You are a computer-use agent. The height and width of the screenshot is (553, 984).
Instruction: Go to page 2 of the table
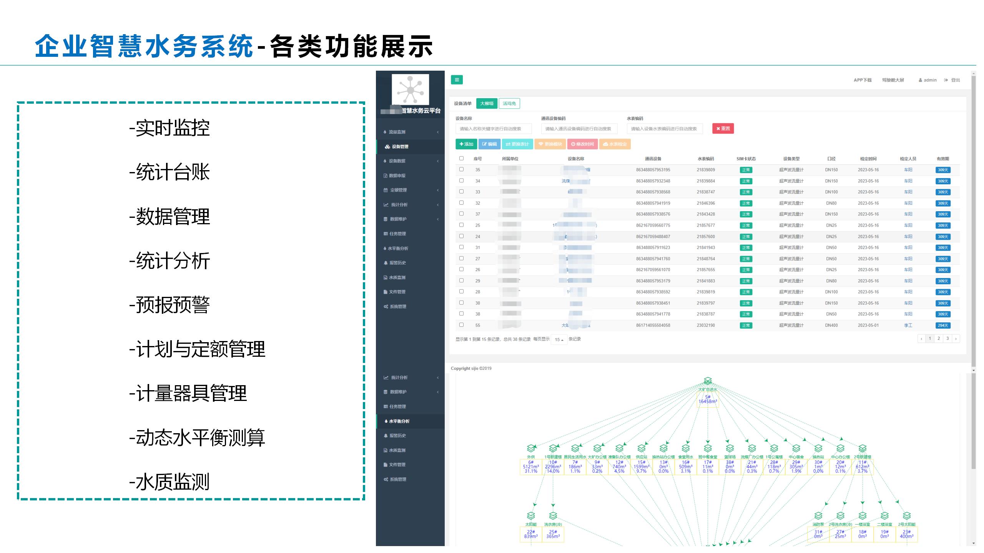(x=939, y=338)
